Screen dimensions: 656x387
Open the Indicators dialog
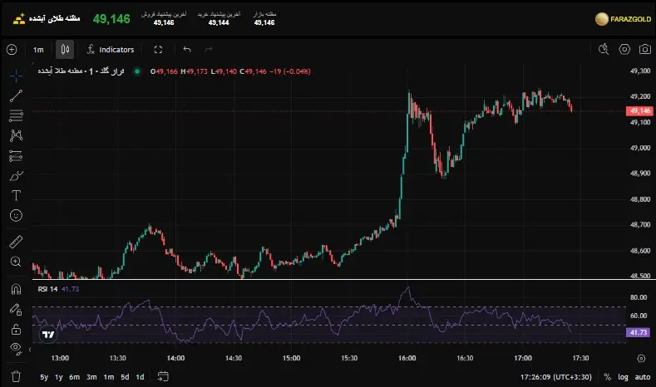click(111, 50)
